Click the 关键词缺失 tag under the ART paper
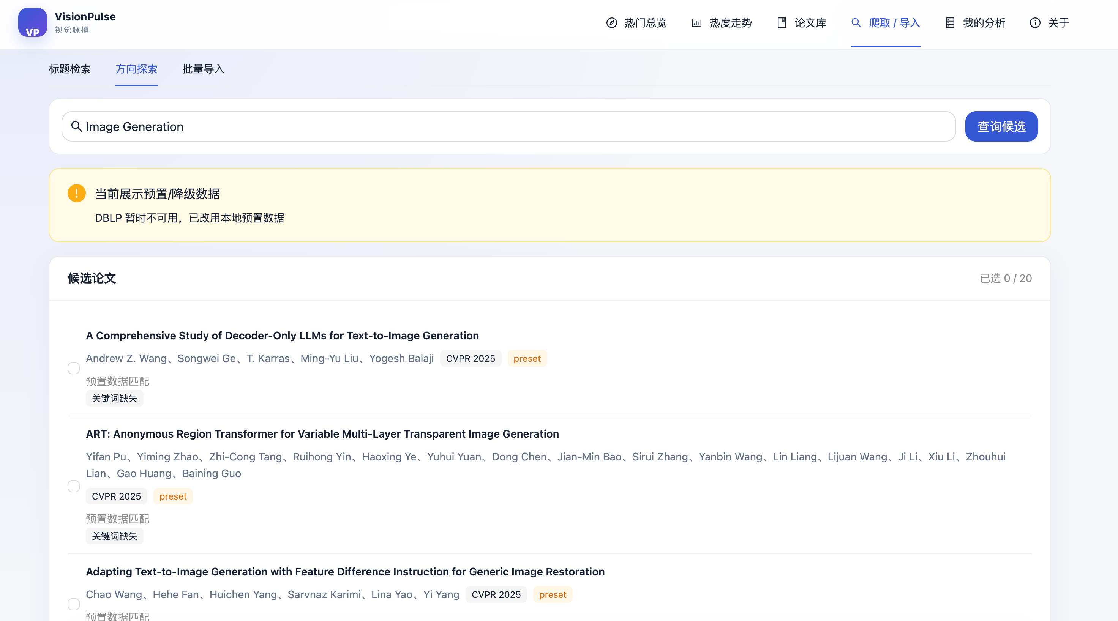 115,536
